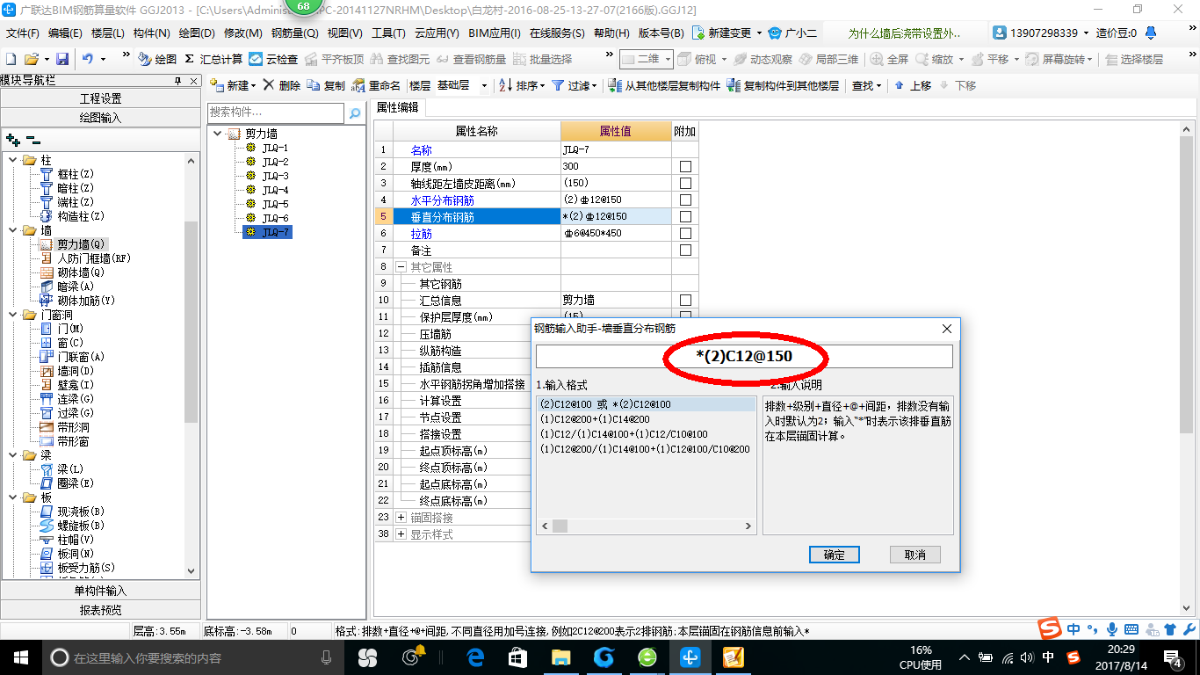The height and width of the screenshot is (675, 1200).
Task: Select 现浇板(B) in navigation tree
Action: coord(81,512)
